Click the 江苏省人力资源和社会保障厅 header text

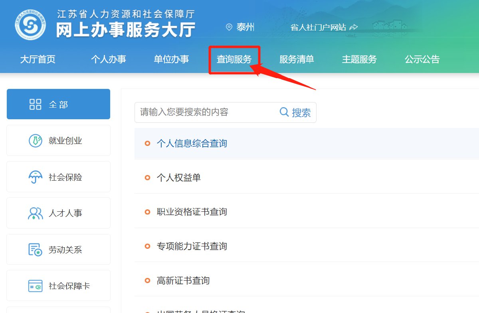tap(126, 14)
